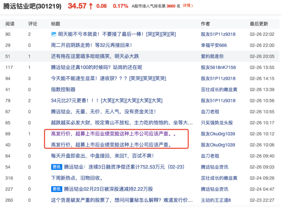Image resolution: width=281 pixels, height=207 pixels.
Task: Click the stock price 34.57
Action: coord(77,6)
